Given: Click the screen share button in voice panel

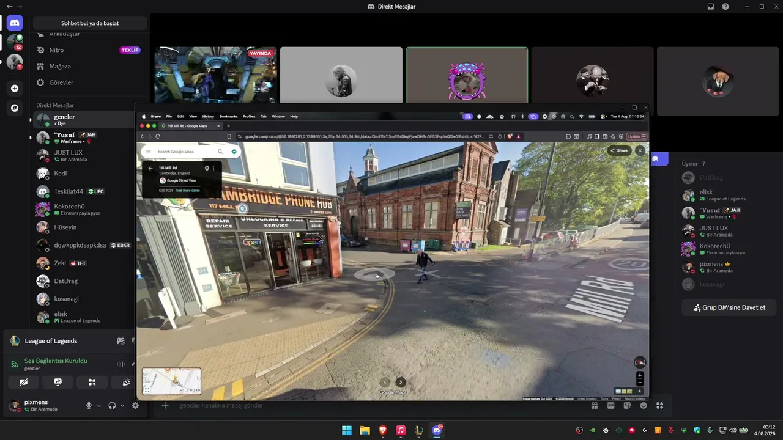Looking at the screenshot, I should pos(58,382).
